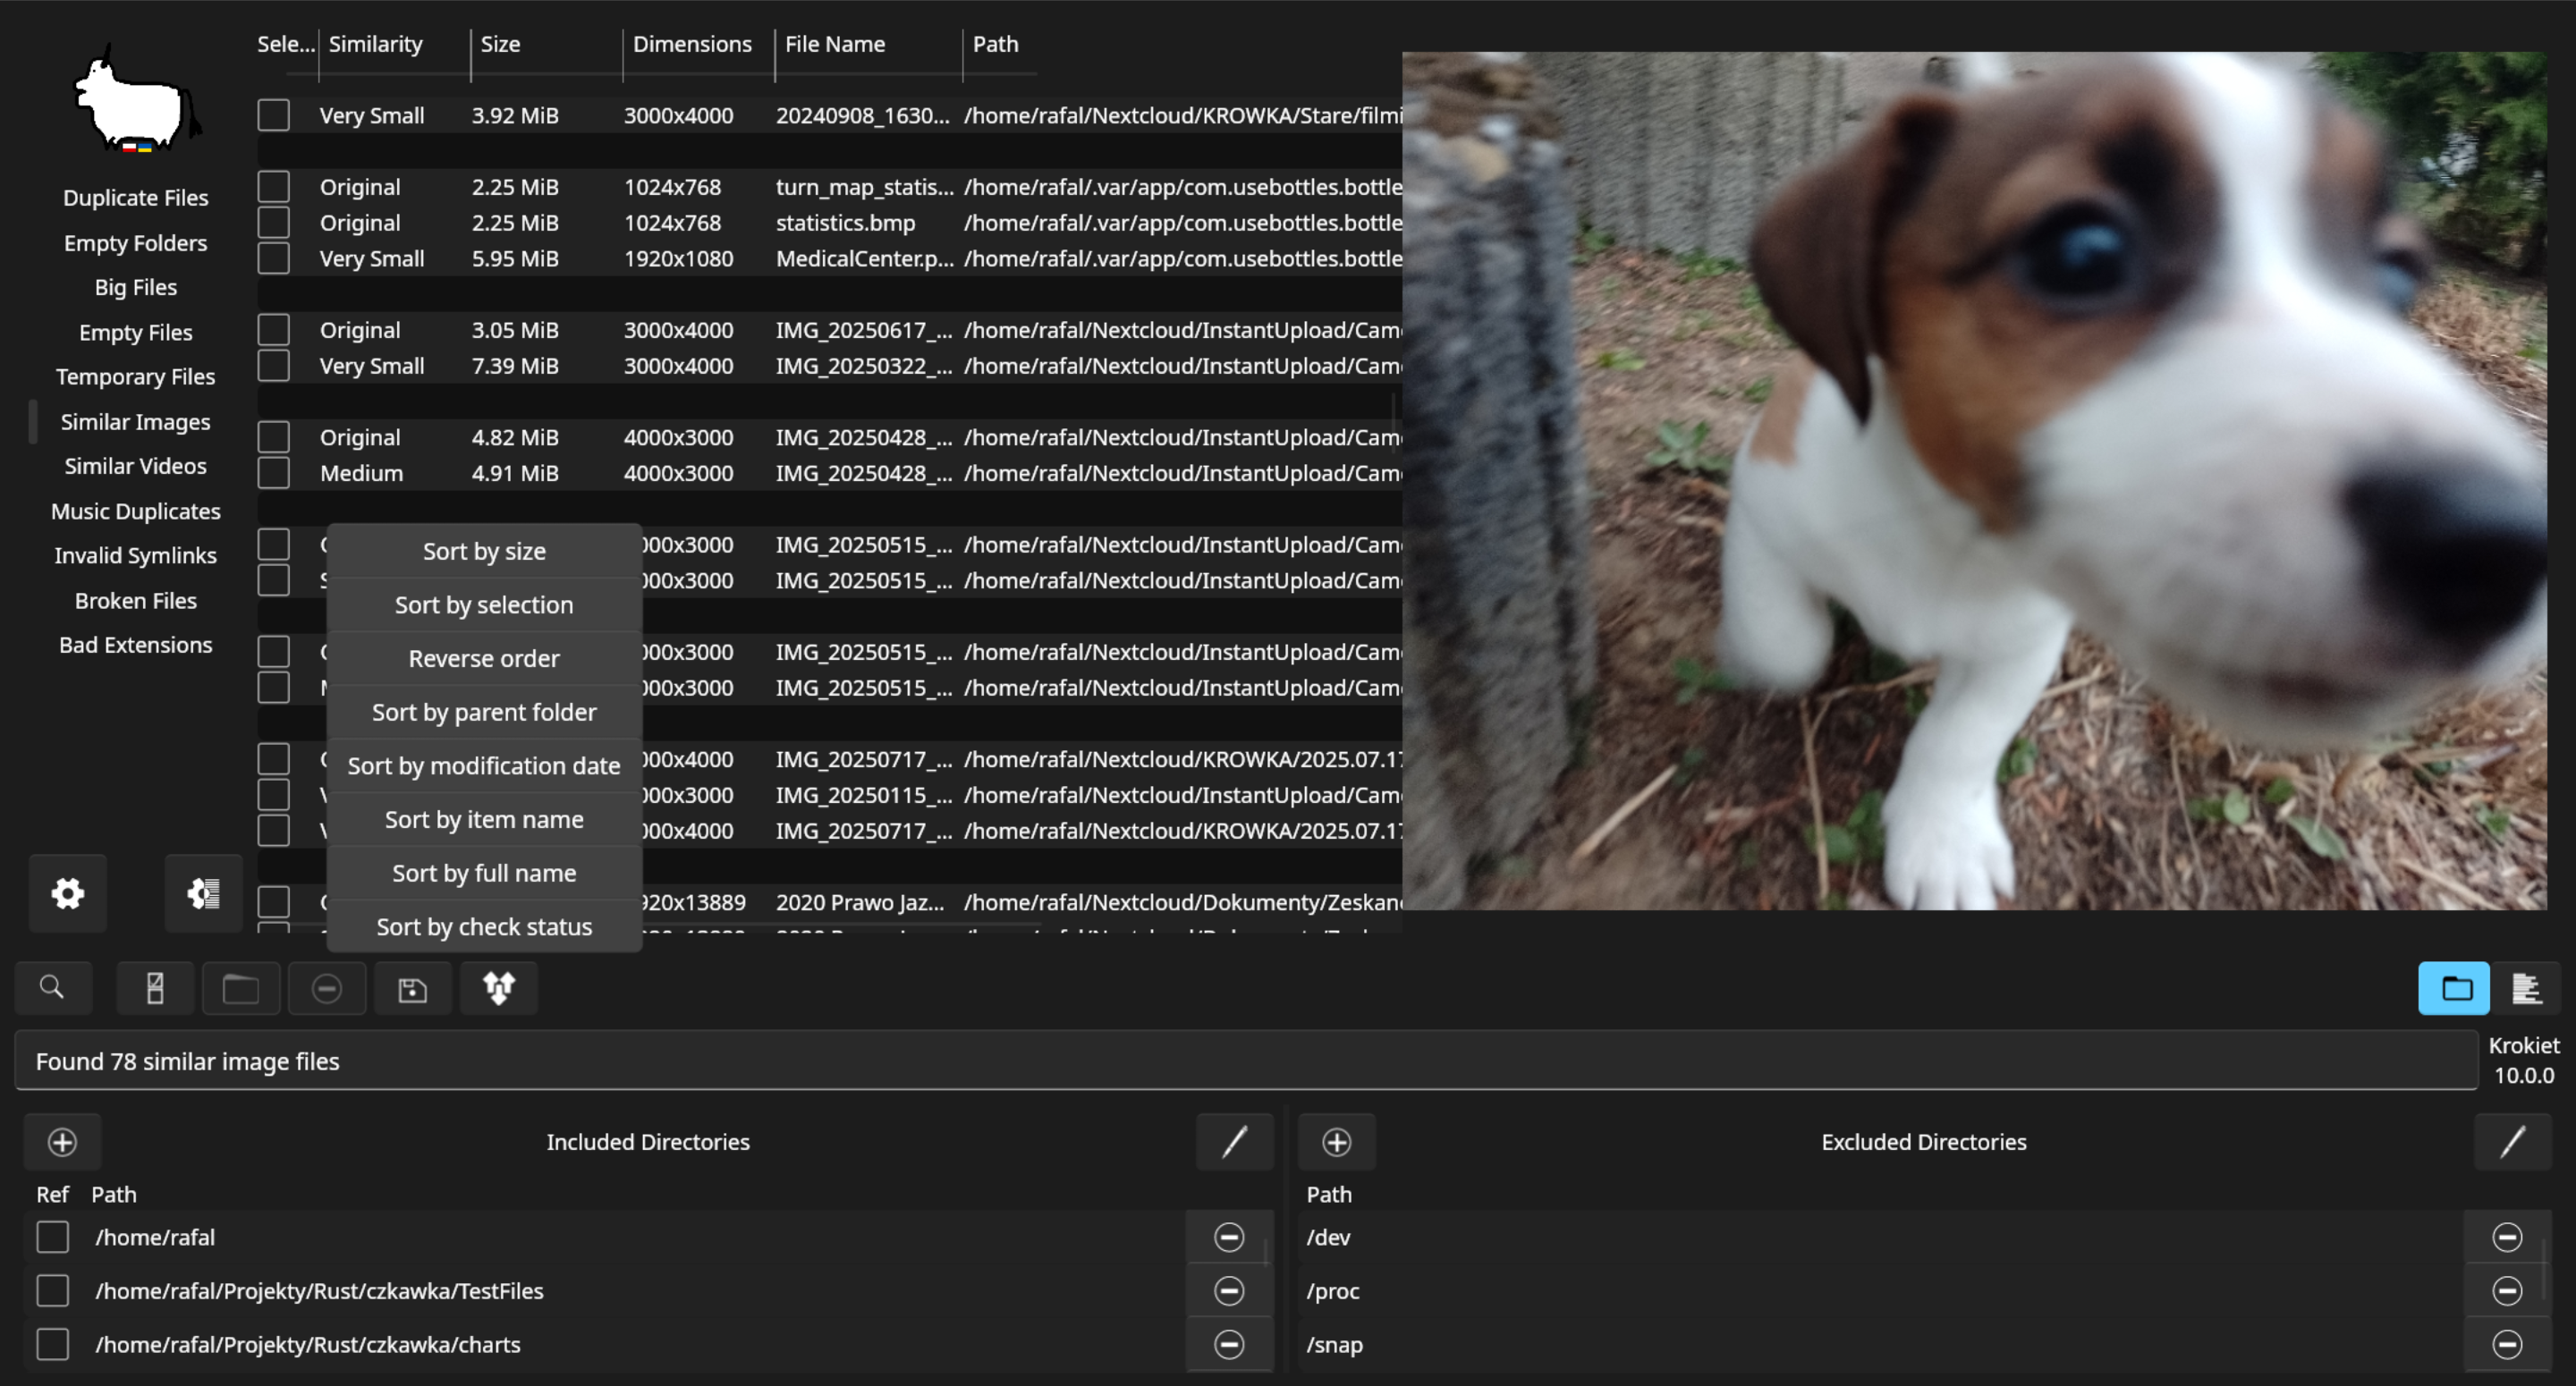Open sorting options via the arrows icon

[498, 987]
